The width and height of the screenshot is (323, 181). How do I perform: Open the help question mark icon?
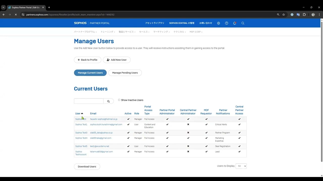click(x=227, y=23)
